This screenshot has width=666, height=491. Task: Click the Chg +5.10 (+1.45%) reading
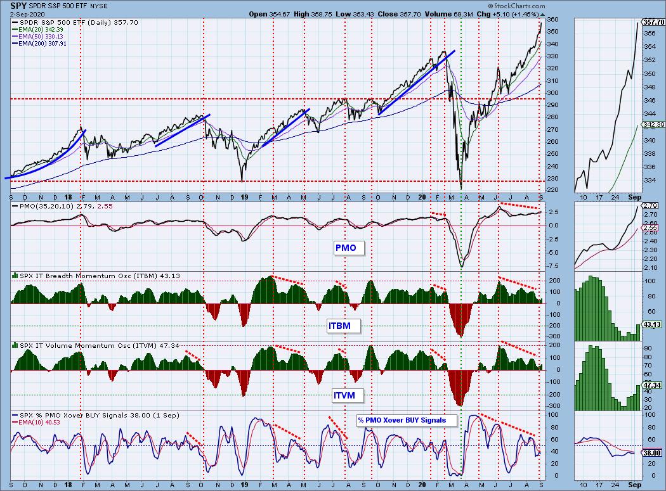click(x=507, y=14)
